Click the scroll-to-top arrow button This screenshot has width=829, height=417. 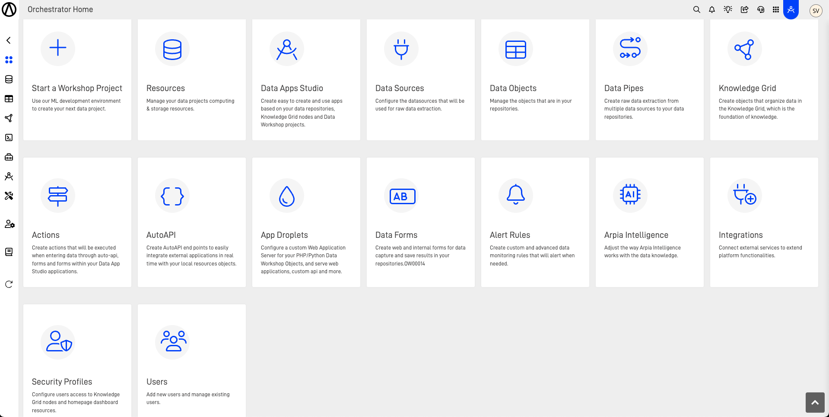815,403
